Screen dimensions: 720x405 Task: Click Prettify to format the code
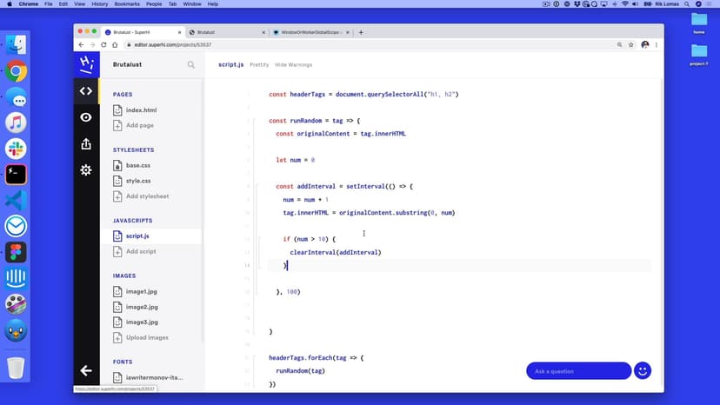click(x=259, y=64)
